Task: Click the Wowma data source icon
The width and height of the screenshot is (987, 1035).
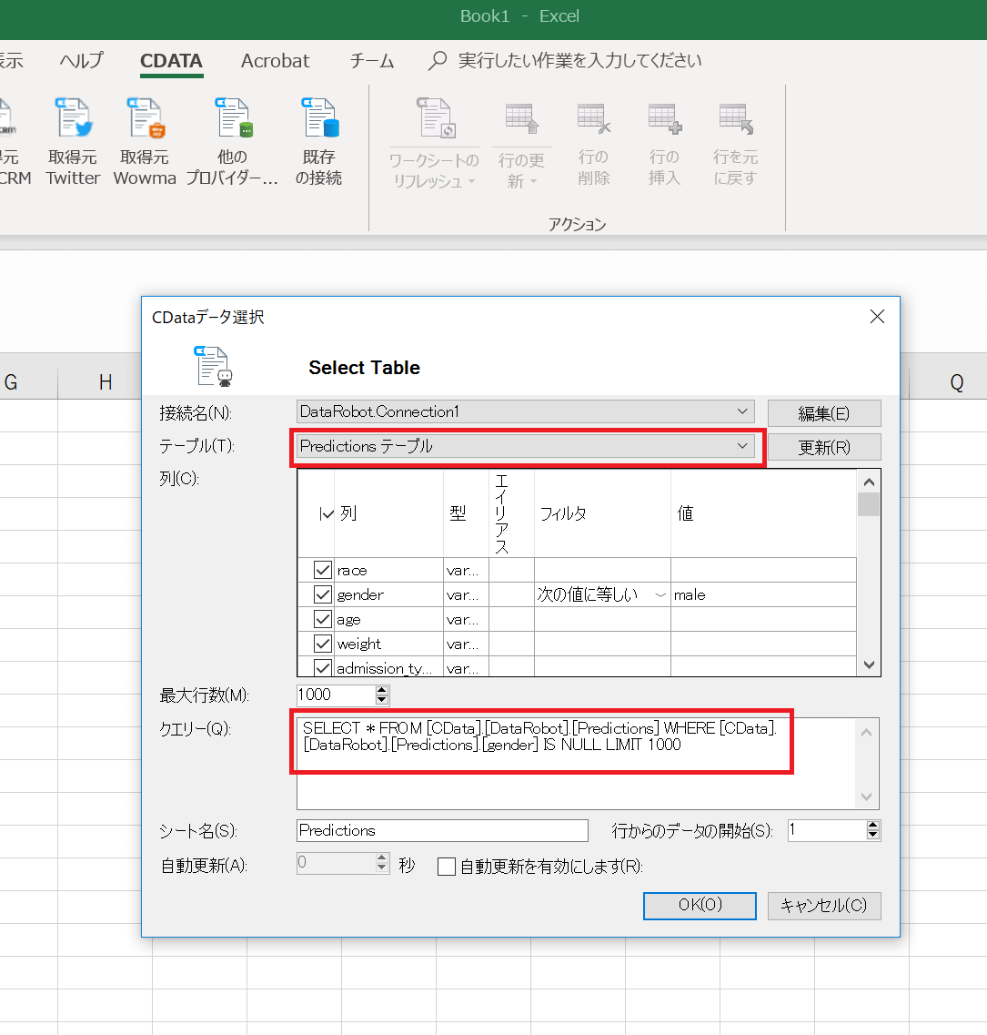Action: point(145,118)
